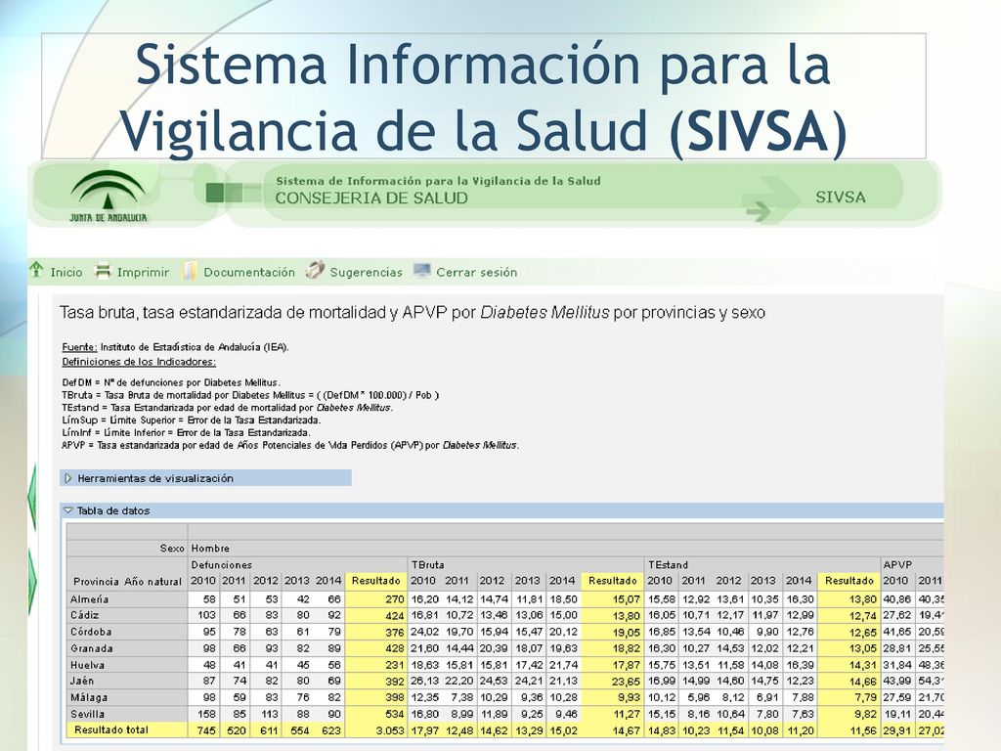Click the Resultado total row label
Screen dimensions: 1001x751
pyautogui.click(x=111, y=729)
